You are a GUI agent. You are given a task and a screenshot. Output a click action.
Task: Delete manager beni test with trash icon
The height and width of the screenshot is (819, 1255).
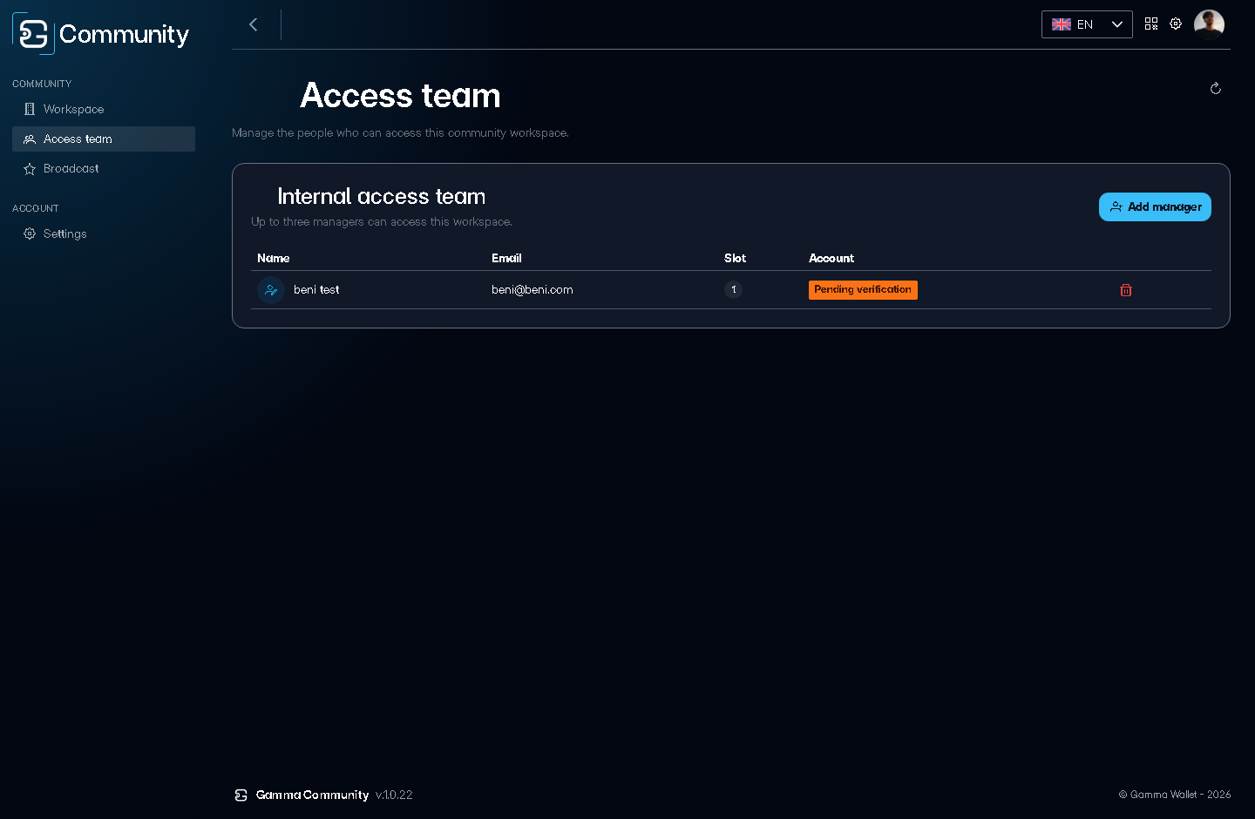point(1126,290)
